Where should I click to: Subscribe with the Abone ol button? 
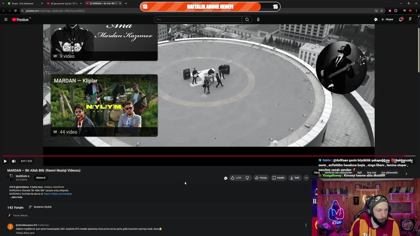[x=41, y=178]
